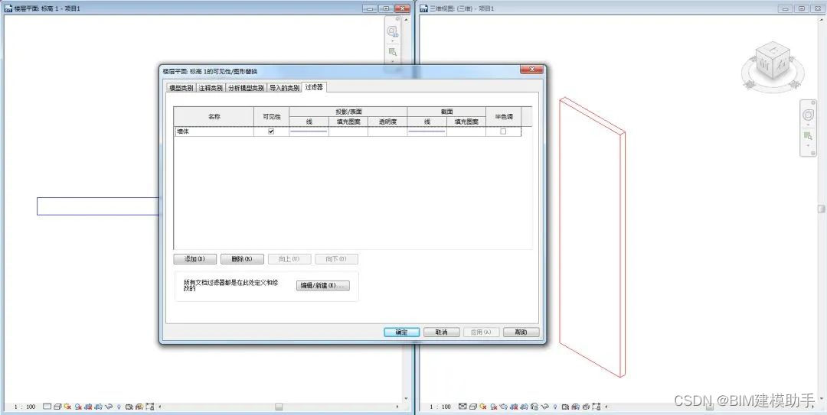827x415 pixels.
Task: Click 添加(D) button
Action: point(195,259)
